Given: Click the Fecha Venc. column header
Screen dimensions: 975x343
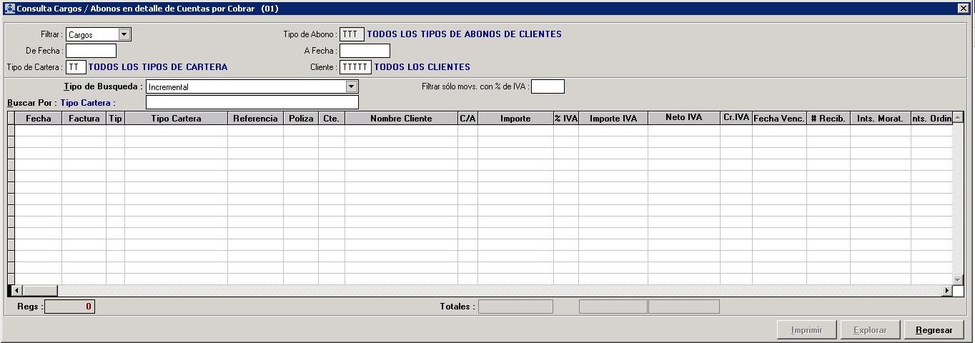Looking at the screenshot, I should tap(778, 119).
